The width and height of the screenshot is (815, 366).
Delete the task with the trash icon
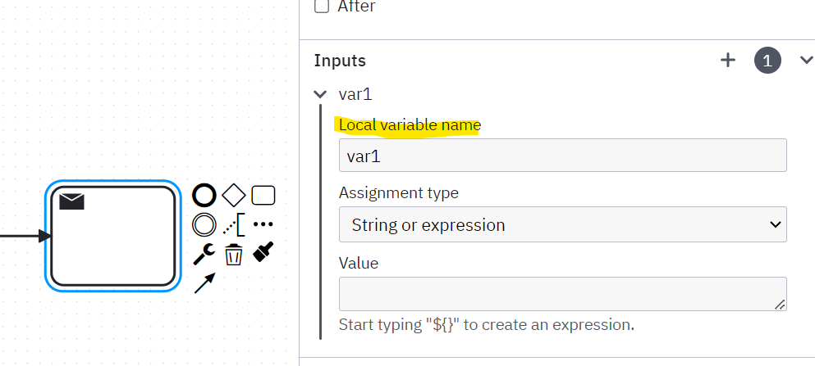pyautogui.click(x=234, y=255)
